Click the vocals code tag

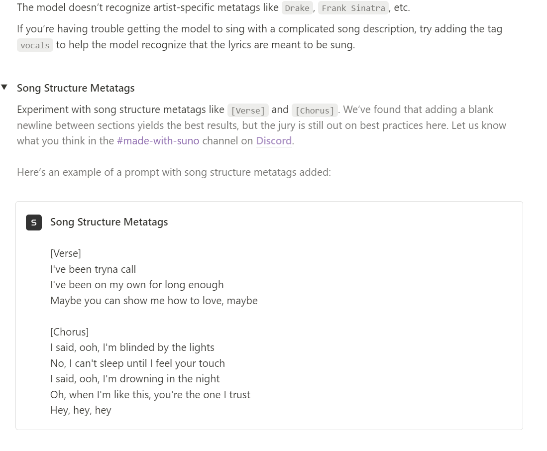coord(35,45)
